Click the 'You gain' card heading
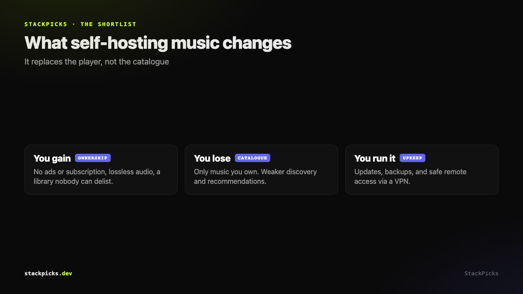This screenshot has width=523, height=294. pyautogui.click(x=52, y=158)
